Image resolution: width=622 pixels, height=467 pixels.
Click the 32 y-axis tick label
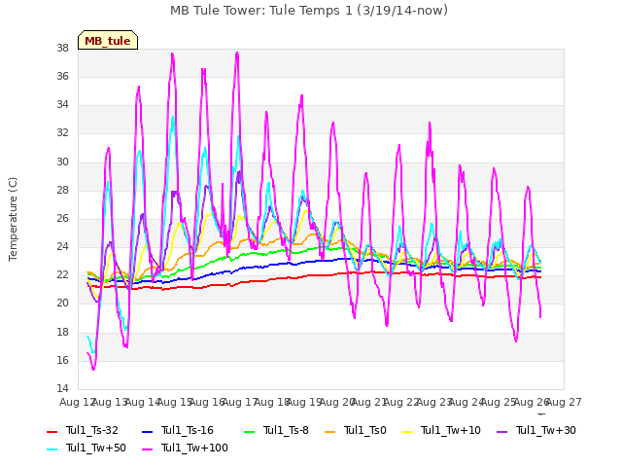pos(62,133)
